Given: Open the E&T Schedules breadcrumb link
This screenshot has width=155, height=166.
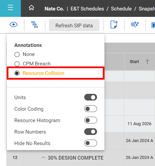Looking at the screenshot, I should click(87, 9).
